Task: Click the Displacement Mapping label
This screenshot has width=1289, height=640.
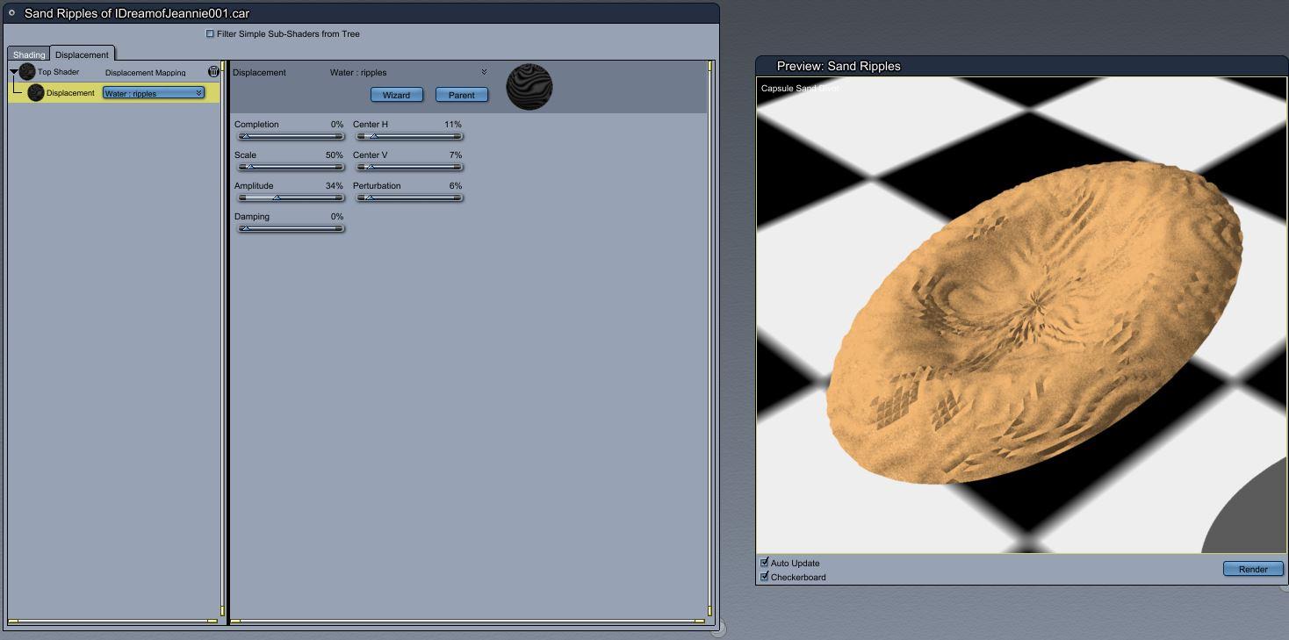Action: (145, 73)
